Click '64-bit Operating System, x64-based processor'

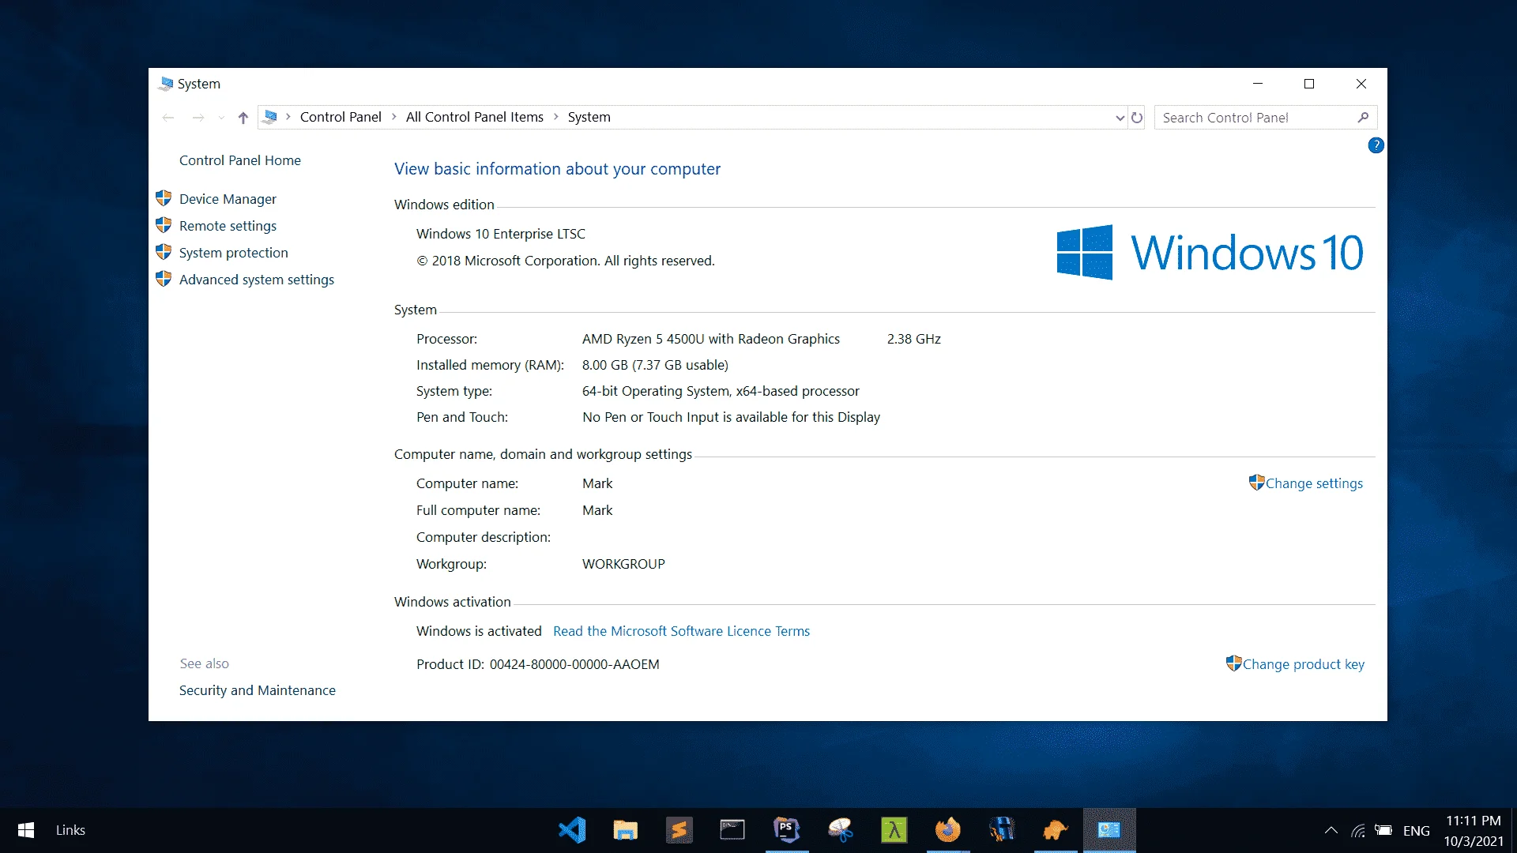pos(721,391)
